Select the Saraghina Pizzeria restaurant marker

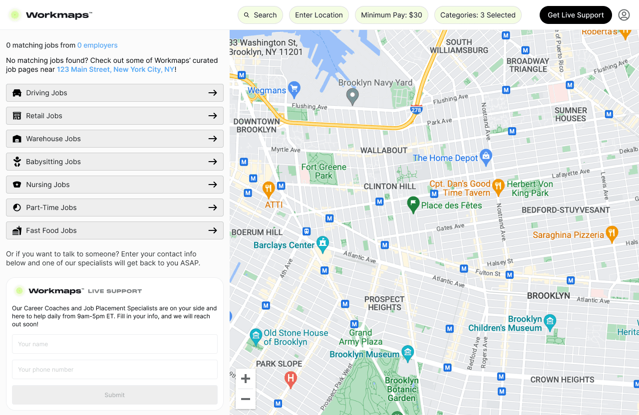point(612,234)
